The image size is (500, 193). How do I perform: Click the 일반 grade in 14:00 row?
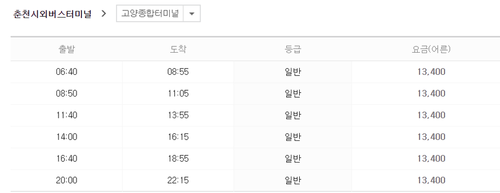click(x=293, y=137)
